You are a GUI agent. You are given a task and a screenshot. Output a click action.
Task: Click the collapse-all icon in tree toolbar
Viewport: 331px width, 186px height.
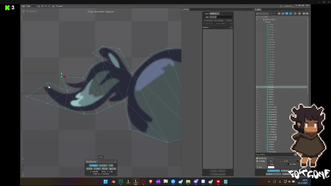click(307, 13)
